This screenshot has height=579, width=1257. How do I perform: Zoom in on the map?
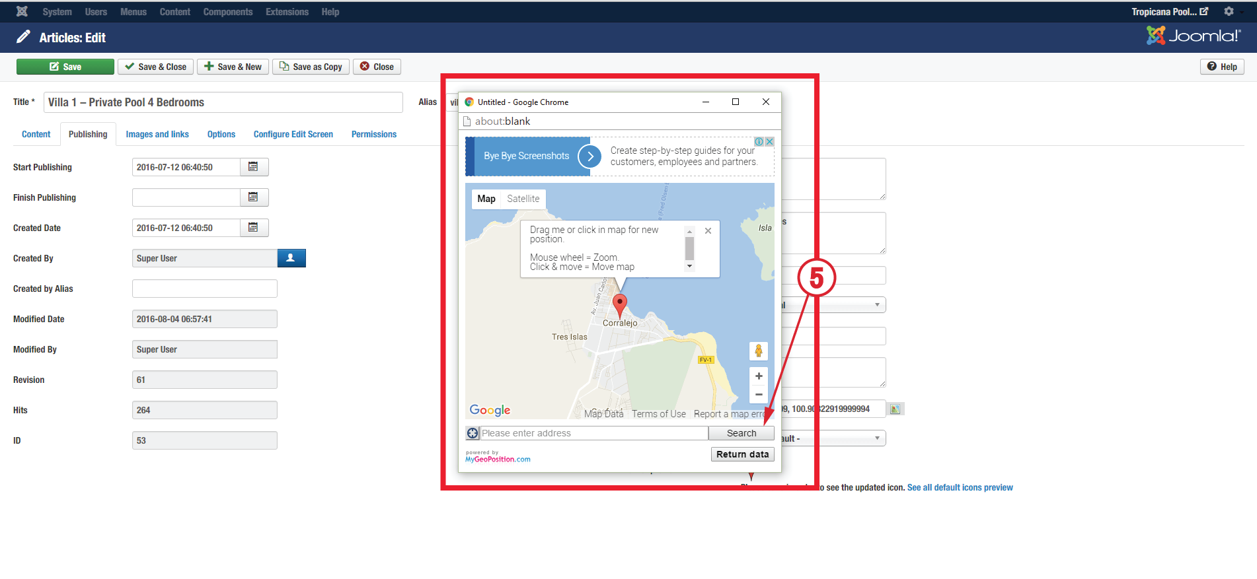[759, 376]
